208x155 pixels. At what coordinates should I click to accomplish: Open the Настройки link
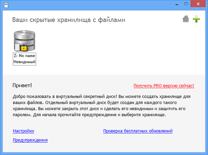(23, 131)
